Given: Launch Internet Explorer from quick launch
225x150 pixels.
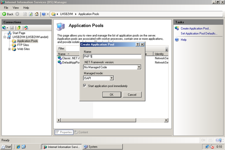Looking at the screenshot, I should point(18,147).
